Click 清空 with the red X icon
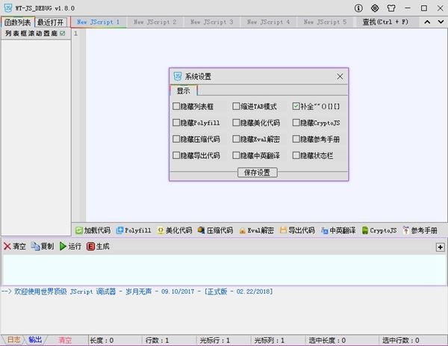The width and height of the screenshot is (448, 346). 15,246
